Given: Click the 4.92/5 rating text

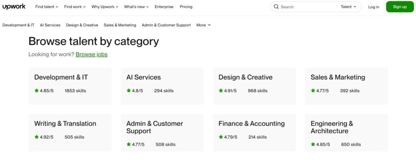Looking at the screenshot, I should [x=46, y=137].
